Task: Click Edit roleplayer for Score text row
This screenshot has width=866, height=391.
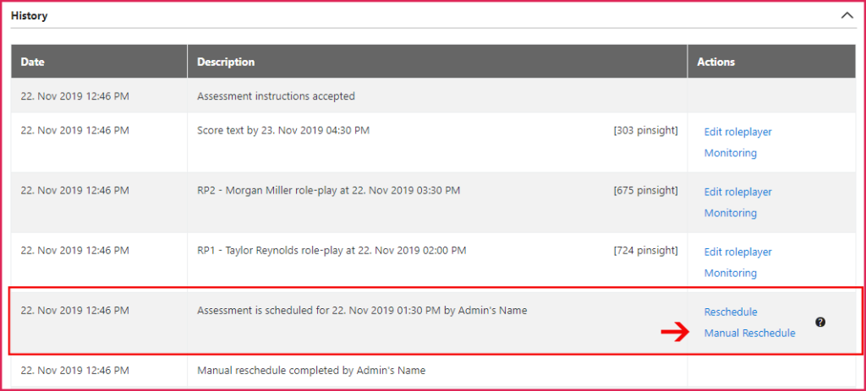Action: pyautogui.click(x=737, y=132)
